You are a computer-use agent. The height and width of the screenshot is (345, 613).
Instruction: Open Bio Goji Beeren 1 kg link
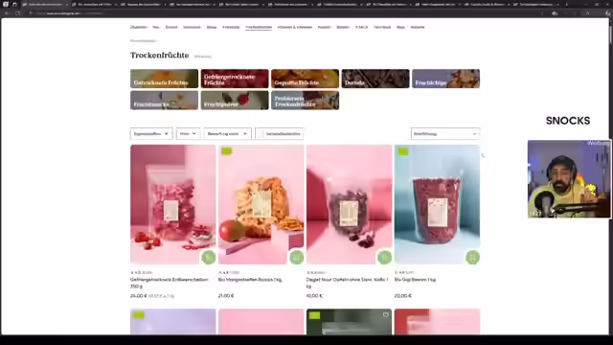(415, 280)
